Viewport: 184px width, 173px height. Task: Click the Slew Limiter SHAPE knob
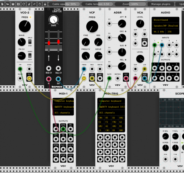point(54,20)
